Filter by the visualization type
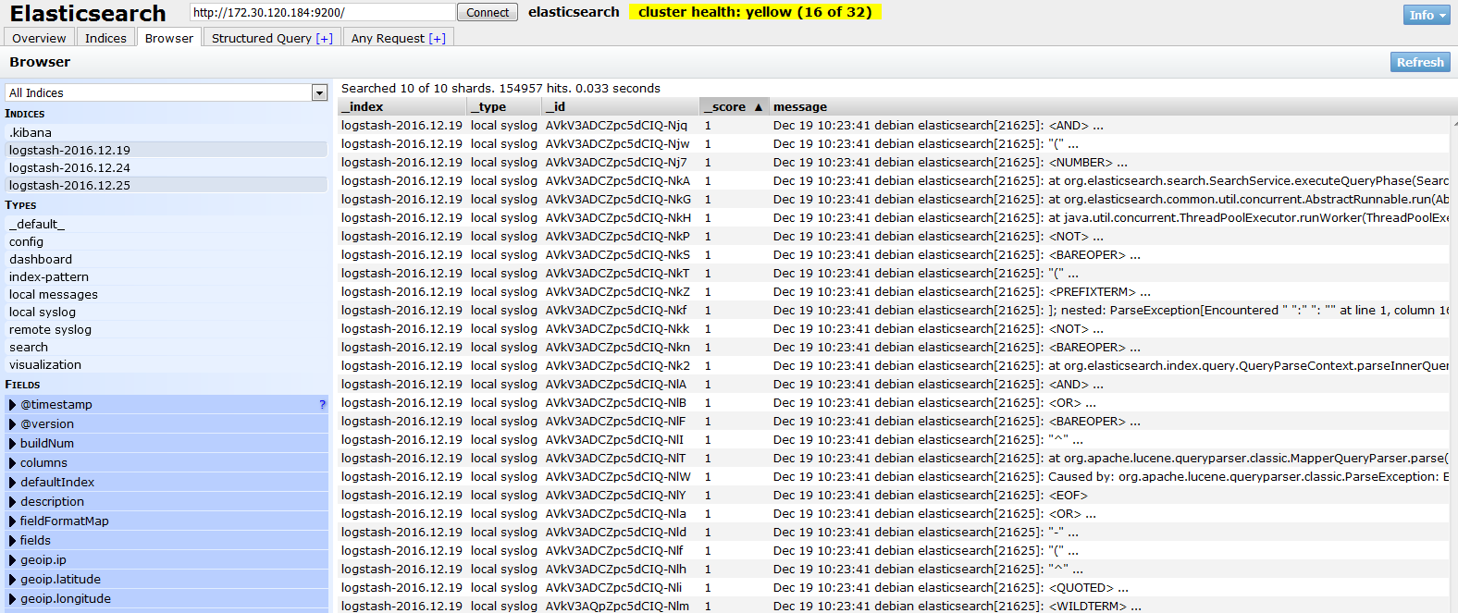 point(167,364)
